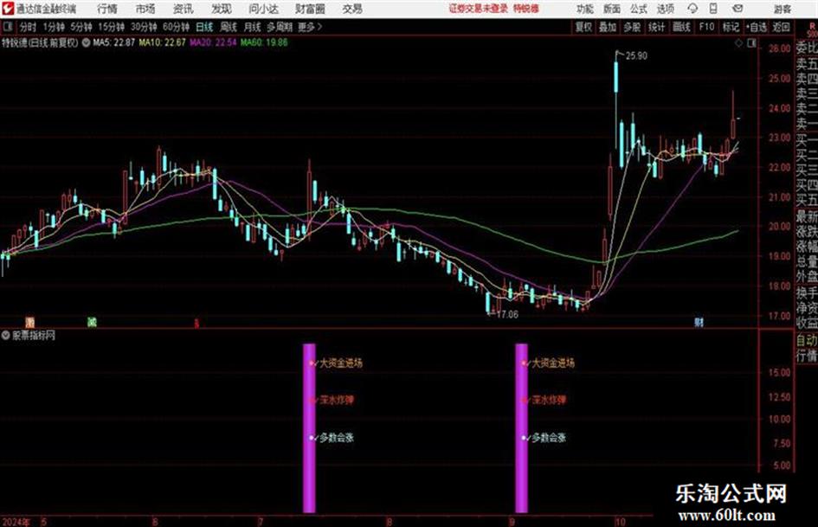Click the red 特锐德 stock name in title bar

coord(526,9)
